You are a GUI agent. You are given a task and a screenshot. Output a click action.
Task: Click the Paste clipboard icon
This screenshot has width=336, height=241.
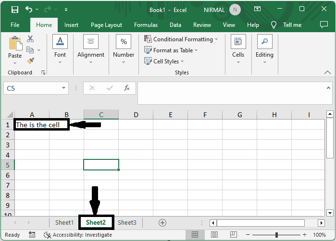click(15, 43)
